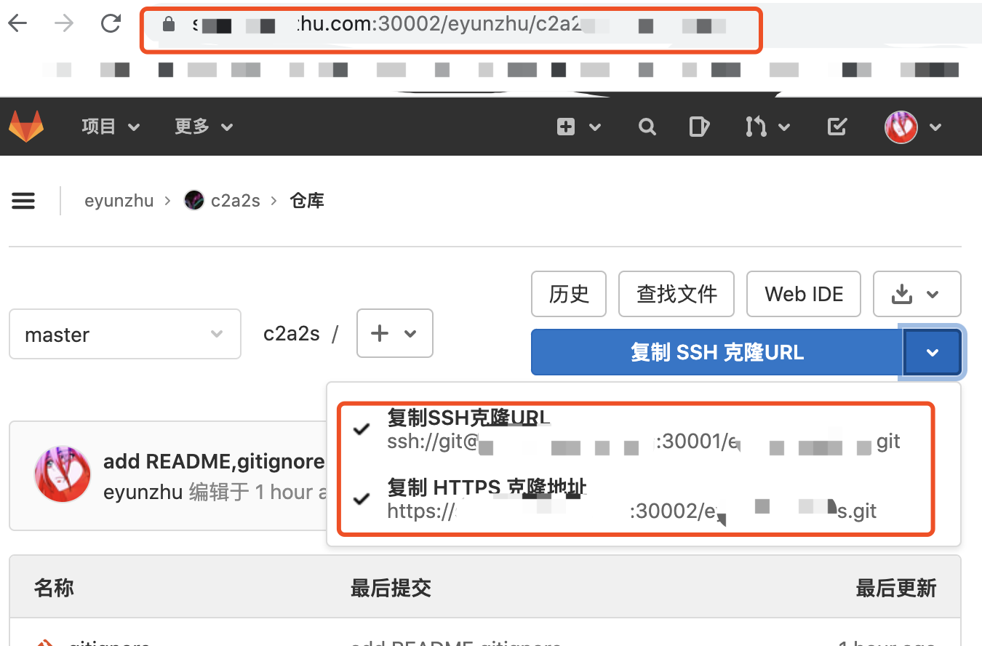982x646 pixels.
Task: Open the add README,gitignore commit title
Action: coord(214,461)
